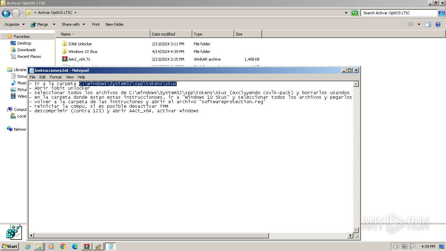Click the Notepad taskbar button
Viewport: 446px width, 251px height.
point(110,246)
